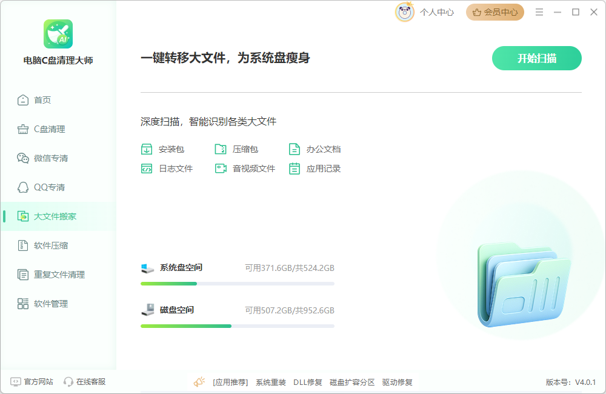
Task: Click the 压缩包 archive file icon
Action: pyautogui.click(x=219, y=149)
